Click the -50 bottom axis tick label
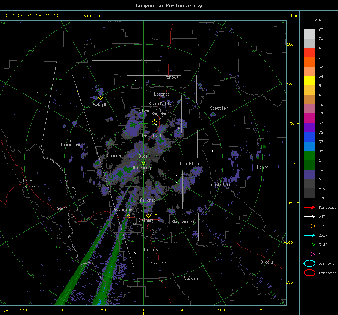The height and width of the screenshot is (315, 338). pos(102,310)
